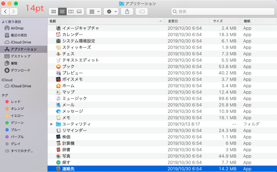The image size is (277, 172).
Task: Select ダウンロード in the sidebar
Action: [x=20, y=70]
